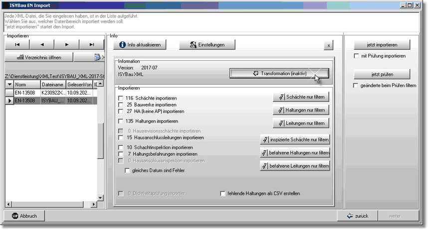Sort by Norm column header

pyautogui.click(x=27, y=85)
